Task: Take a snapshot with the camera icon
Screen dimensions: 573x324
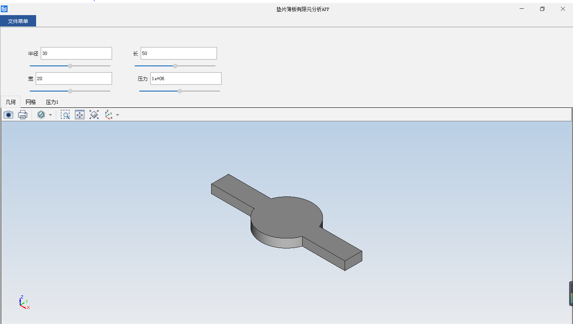Action: 8,115
